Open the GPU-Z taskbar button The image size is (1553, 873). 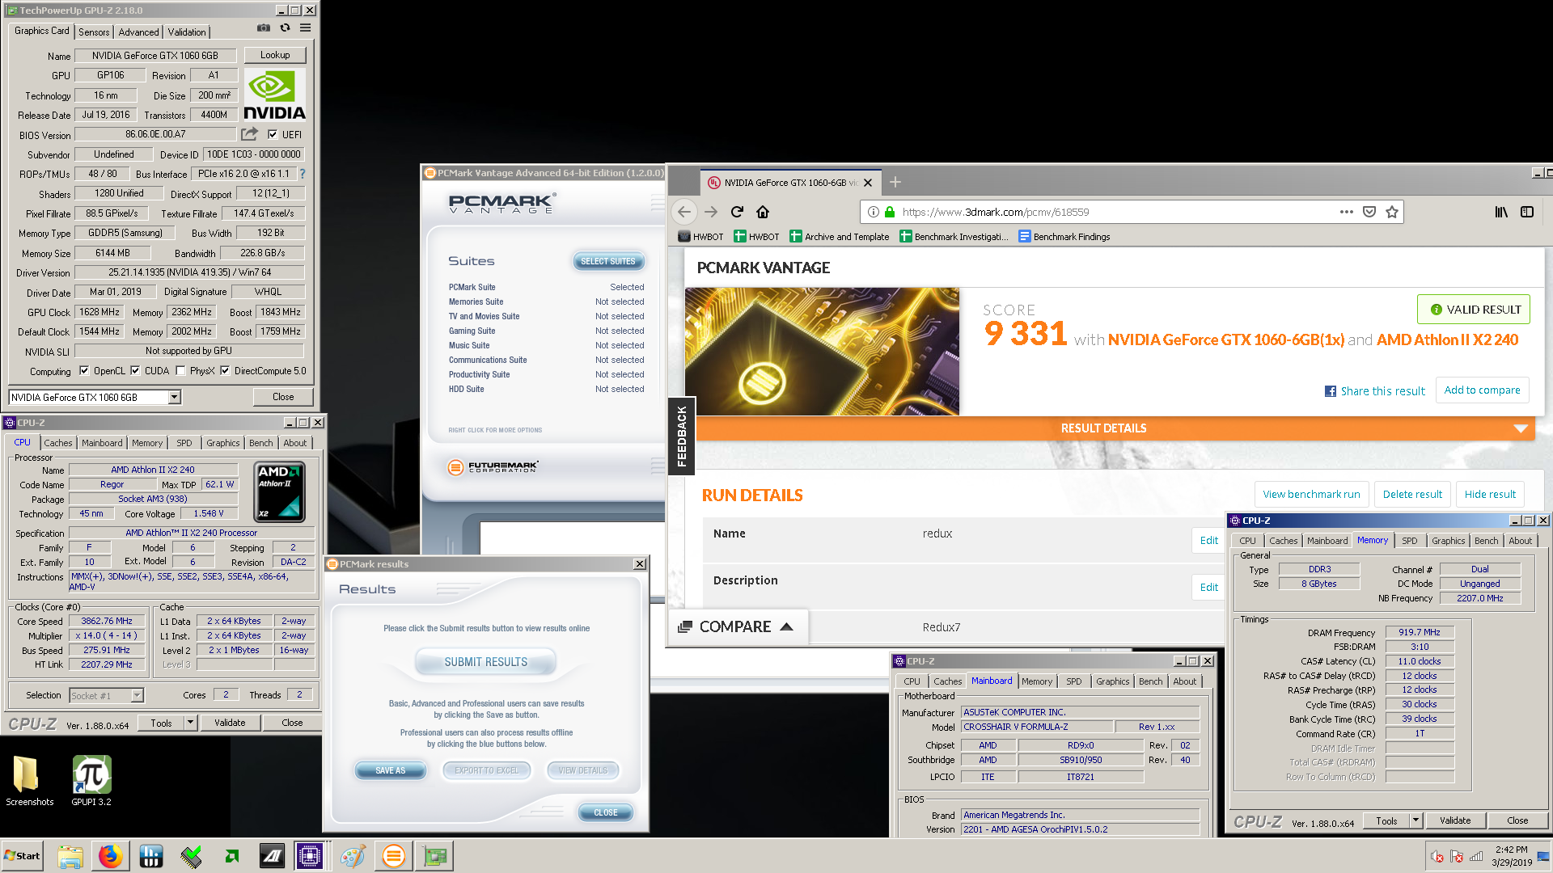pyautogui.click(x=435, y=856)
